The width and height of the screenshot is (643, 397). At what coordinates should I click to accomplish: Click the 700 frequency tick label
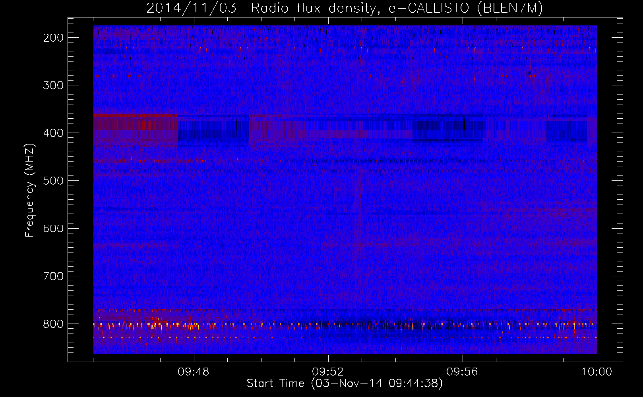[x=53, y=276]
